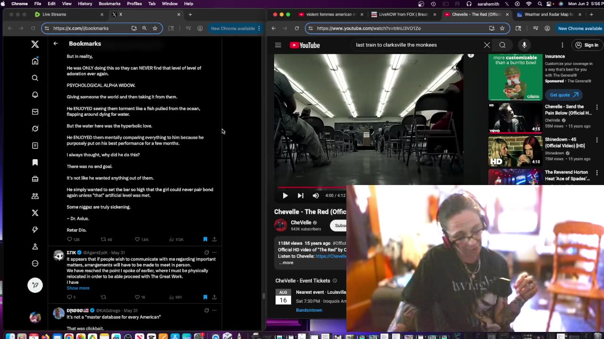The height and width of the screenshot is (339, 604).
Task: Click the compose Post button
Action: (x=35, y=285)
